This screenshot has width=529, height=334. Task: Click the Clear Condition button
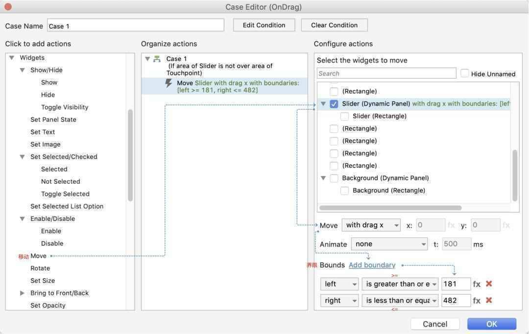pyautogui.click(x=334, y=25)
